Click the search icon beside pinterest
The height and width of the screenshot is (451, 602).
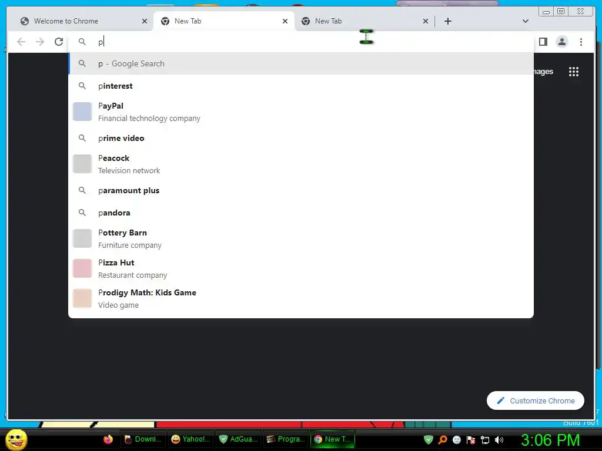pyautogui.click(x=82, y=86)
